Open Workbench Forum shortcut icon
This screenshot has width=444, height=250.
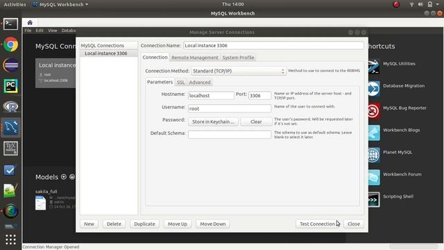374,177
